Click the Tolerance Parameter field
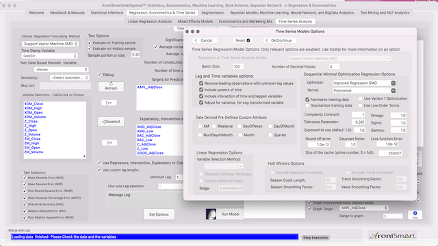This screenshot has height=246, width=438. pyautogui.click(x=359, y=122)
